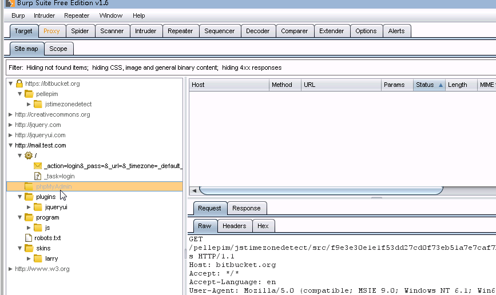496x295 pixels.
Task: Click the skins folder icon
Action: click(29, 248)
